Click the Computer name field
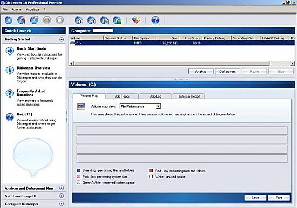The width and height of the screenshot is (297, 208). pyautogui.click(x=103, y=31)
